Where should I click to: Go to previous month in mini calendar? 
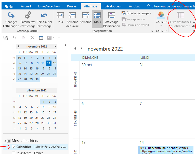[18, 46]
